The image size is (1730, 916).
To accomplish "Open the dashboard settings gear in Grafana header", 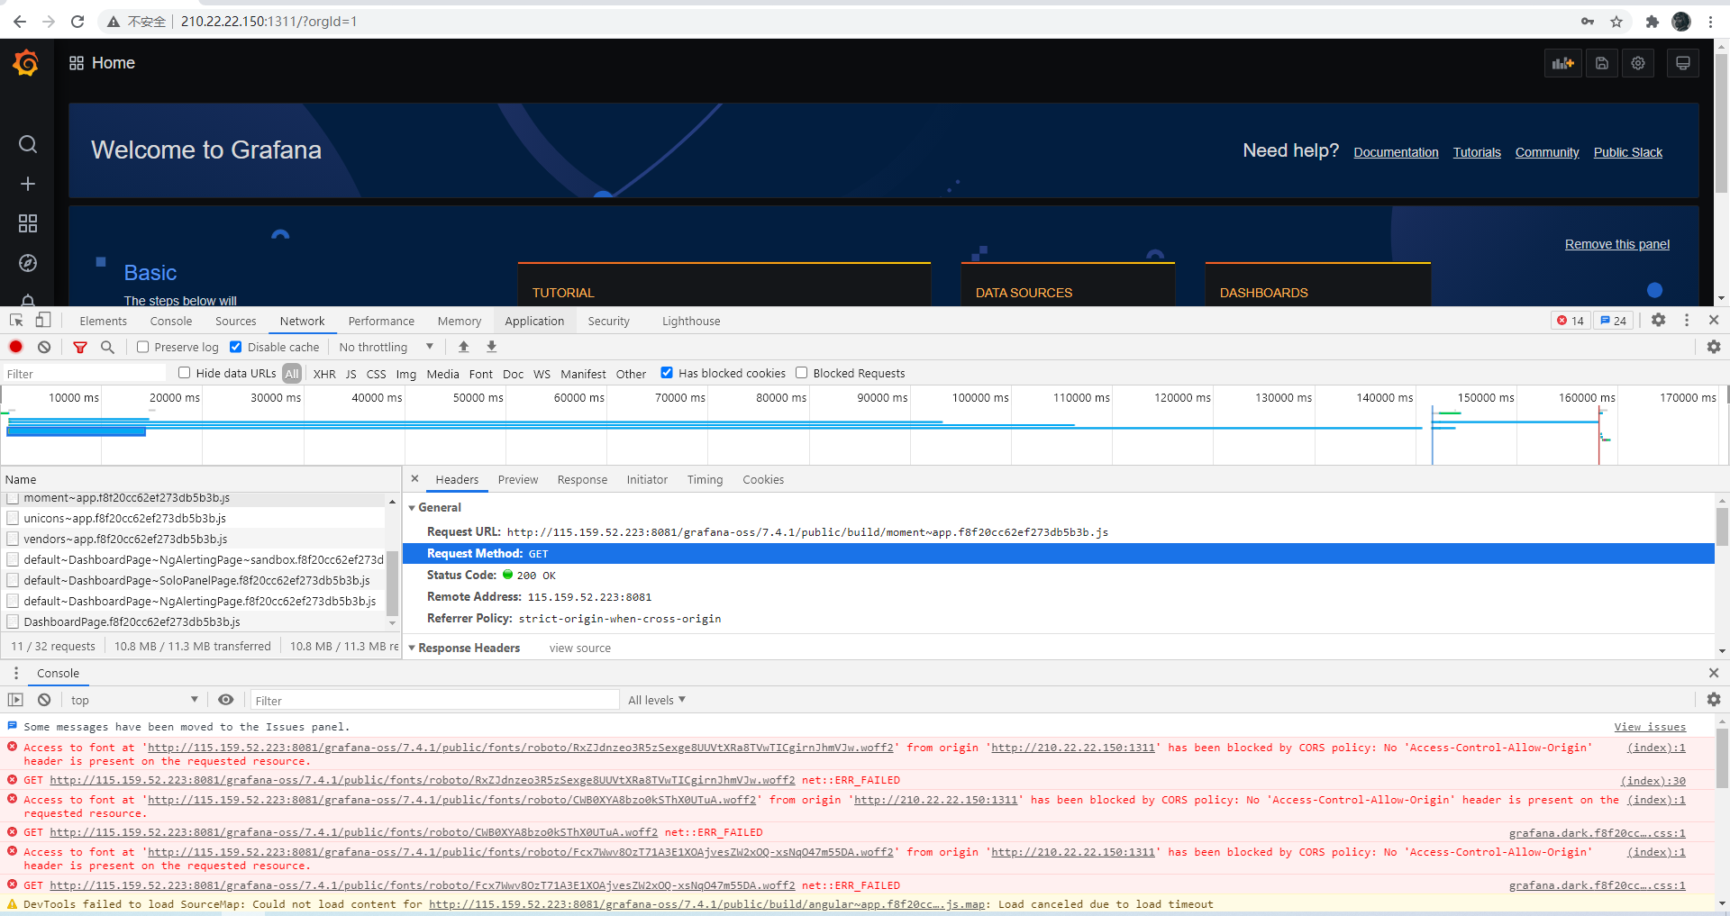I will tap(1637, 62).
